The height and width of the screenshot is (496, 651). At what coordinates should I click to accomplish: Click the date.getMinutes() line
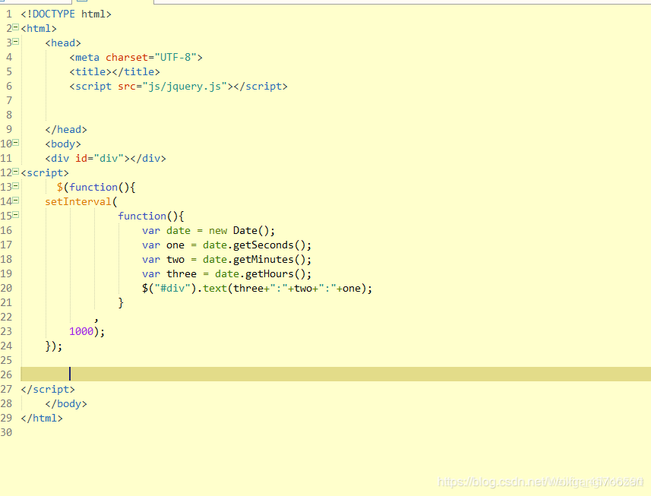pyautogui.click(x=226, y=260)
